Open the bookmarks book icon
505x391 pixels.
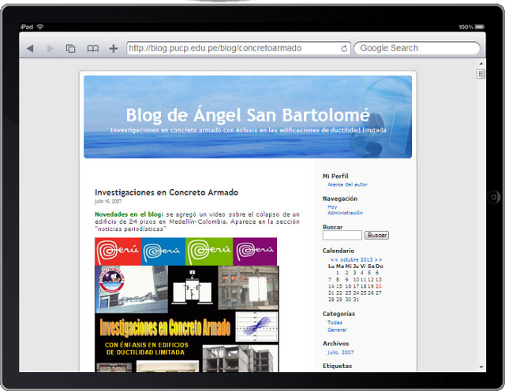92,49
